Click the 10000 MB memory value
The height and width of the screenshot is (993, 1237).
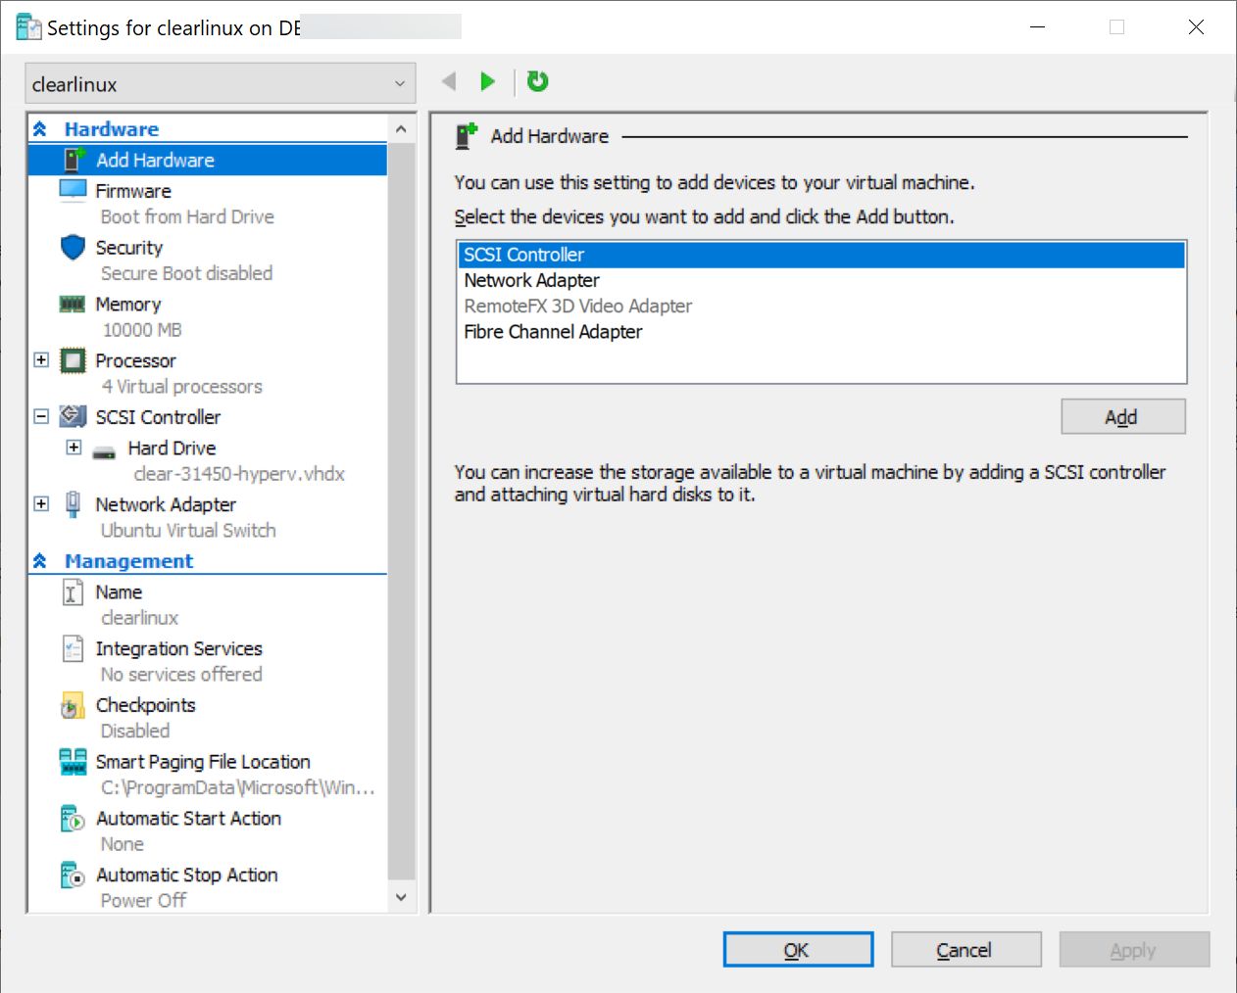(x=142, y=330)
